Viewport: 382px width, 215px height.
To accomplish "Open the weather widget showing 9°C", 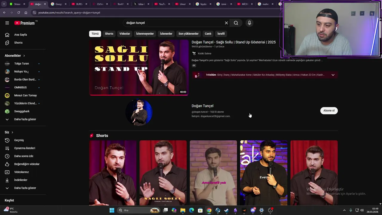I will [x=11, y=210].
